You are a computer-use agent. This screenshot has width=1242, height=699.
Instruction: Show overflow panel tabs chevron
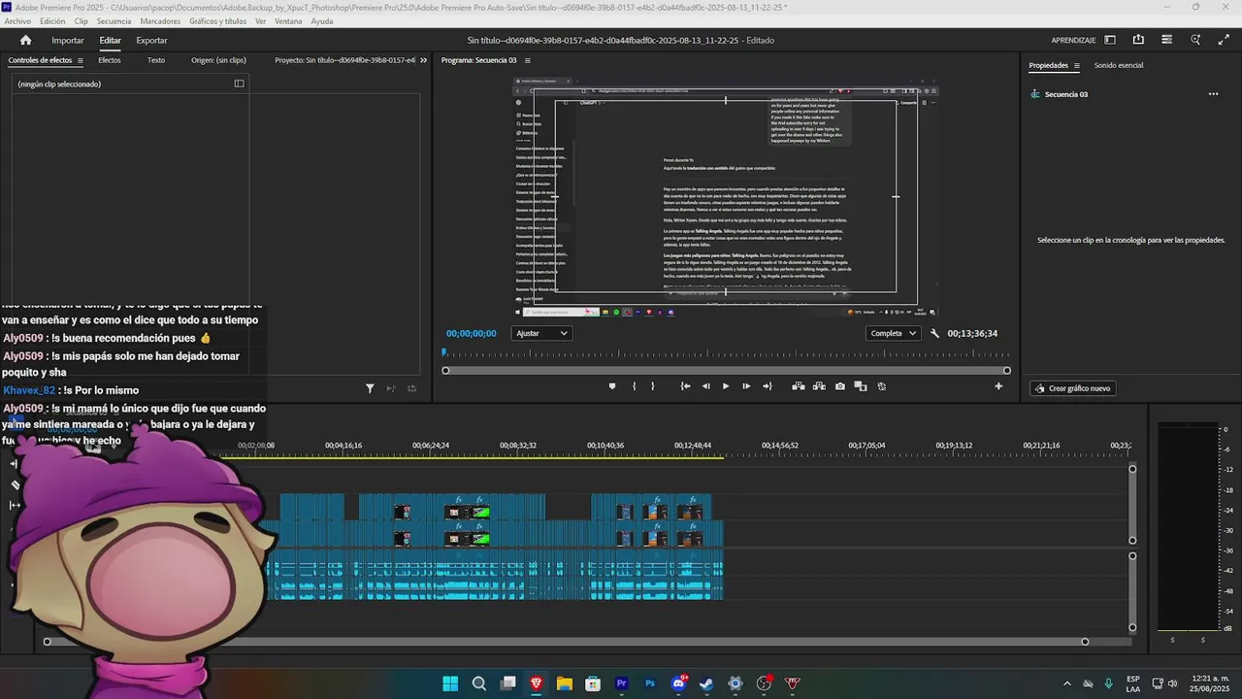pos(423,60)
